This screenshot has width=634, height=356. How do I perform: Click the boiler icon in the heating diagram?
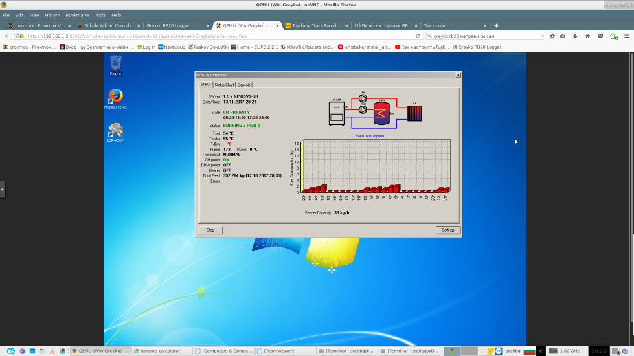pyautogui.click(x=337, y=112)
